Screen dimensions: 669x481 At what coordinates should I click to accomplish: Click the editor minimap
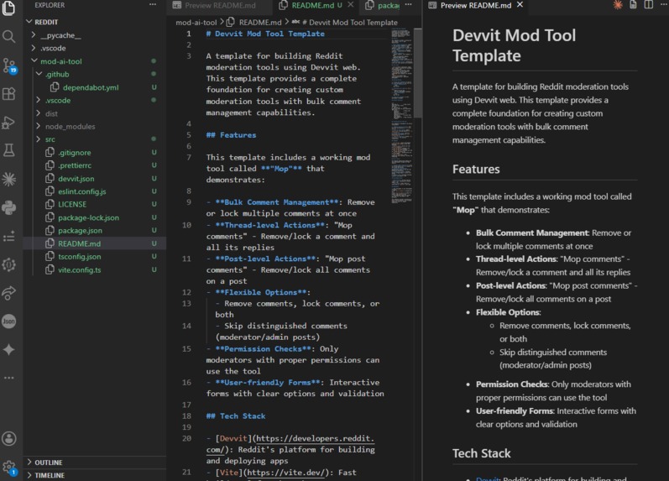[401, 115]
